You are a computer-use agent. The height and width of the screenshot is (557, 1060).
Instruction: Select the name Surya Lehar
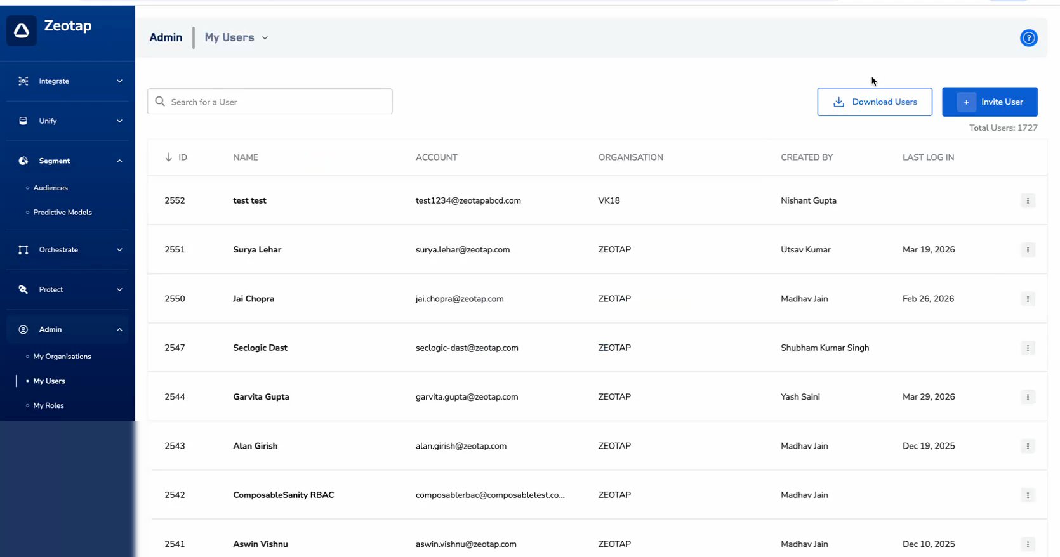click(x=257, y=250)
